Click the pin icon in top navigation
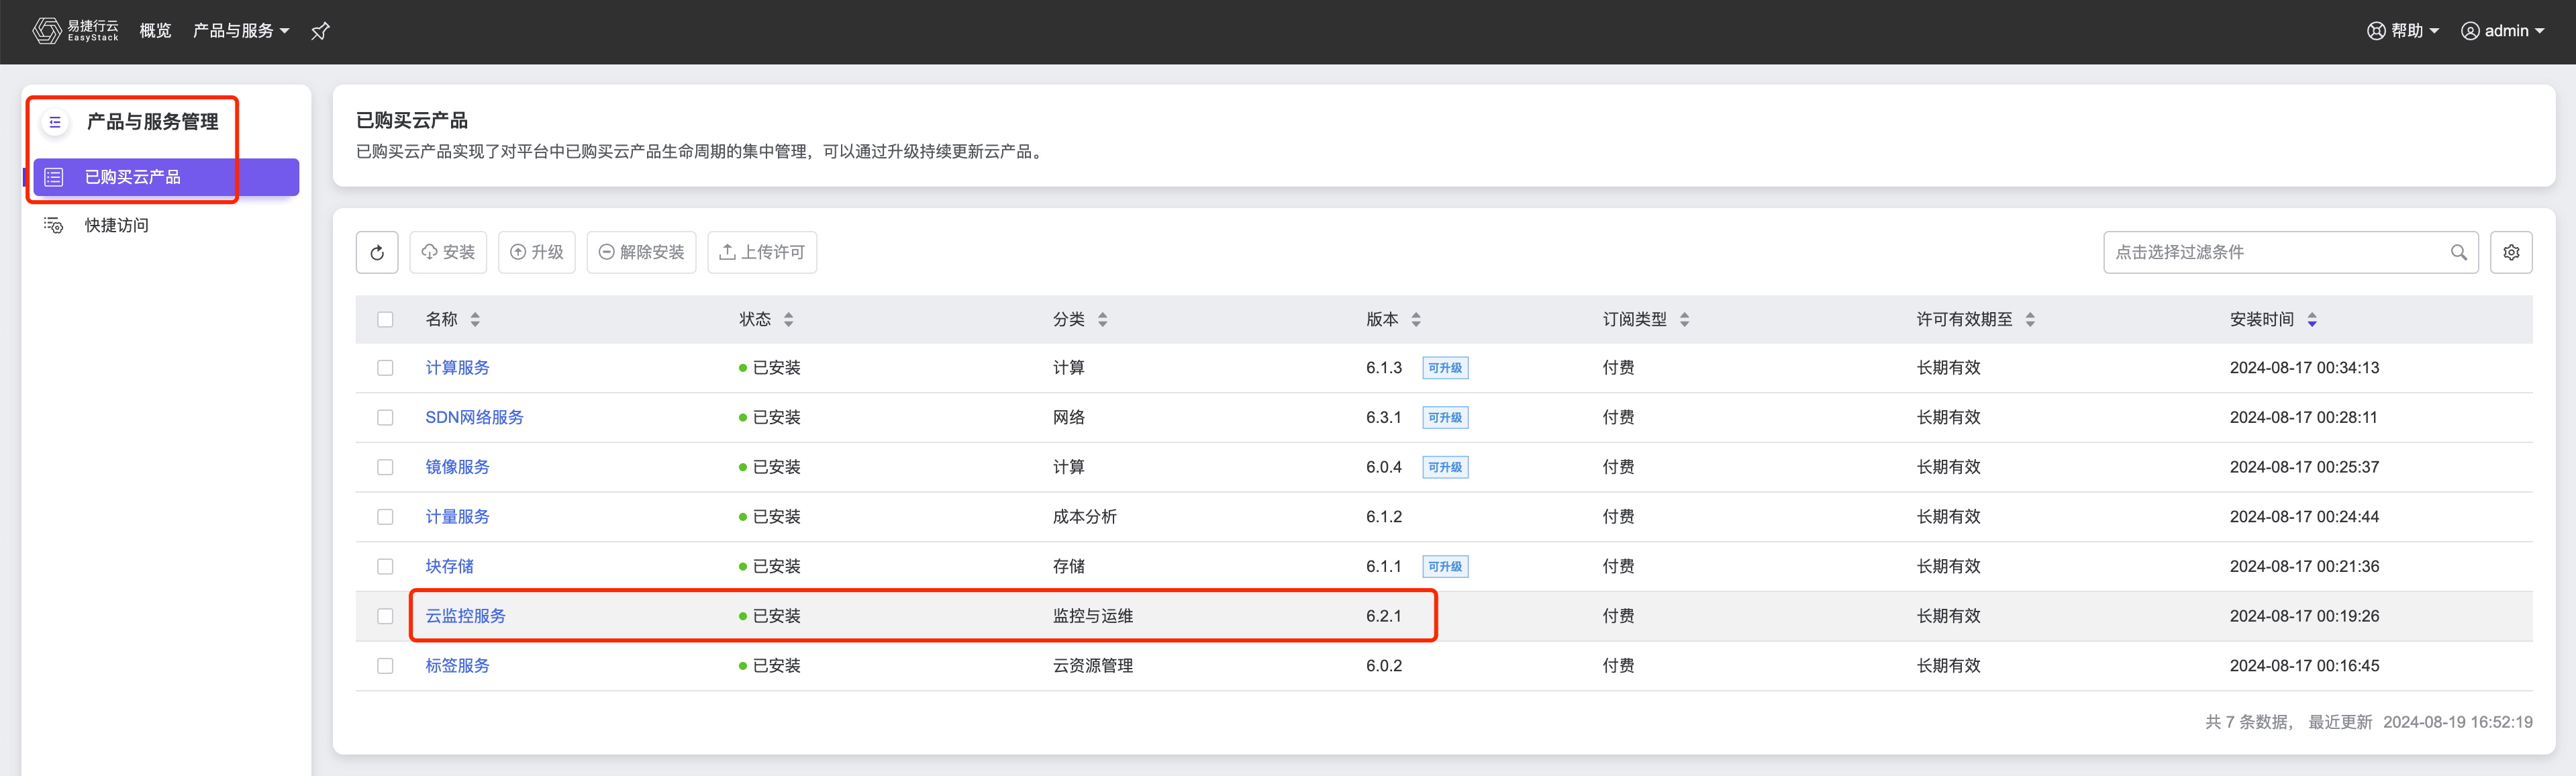 click(x=320, y=31)
